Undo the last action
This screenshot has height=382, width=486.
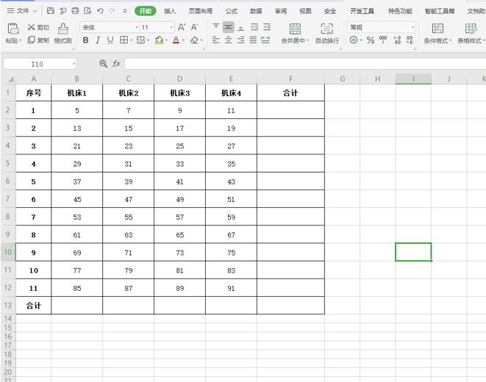tap(100, 11)
